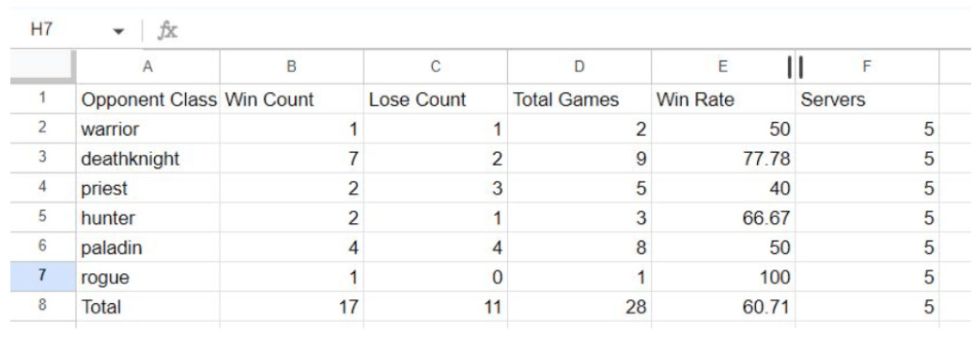Open the Name box dropdown arrow
Image resolution: width=973 pixels, height=349 pixels.
click(x=118, y=31)
